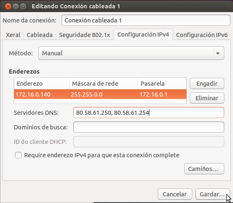Click the Nome da conexión text field
Screen dimensions: 233x203
[146, 20]
